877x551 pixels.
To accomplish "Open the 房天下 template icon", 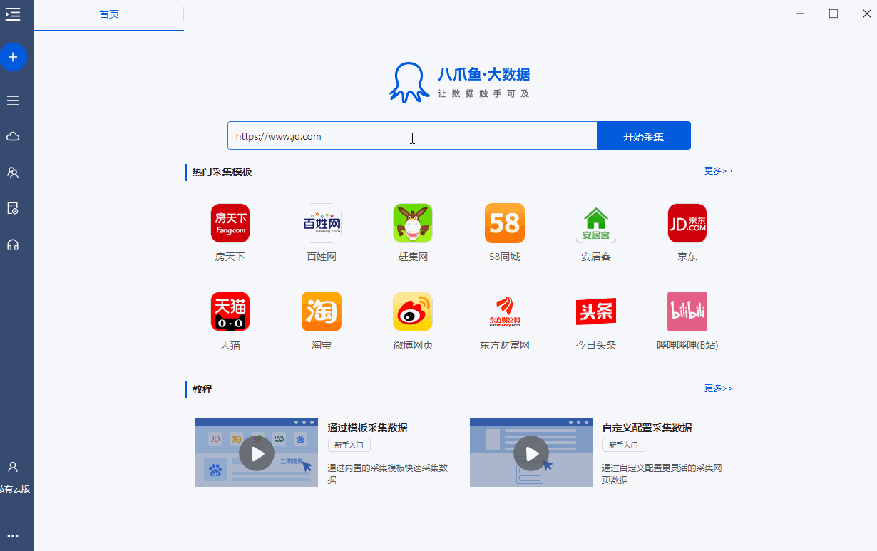I will point(230,223).
